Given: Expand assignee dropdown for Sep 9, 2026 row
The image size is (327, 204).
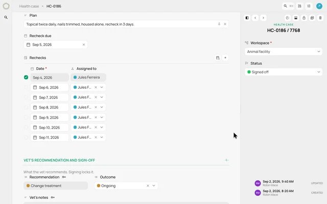Looking at the screenshot, I should pyautogui.click(x=102, y=117).
